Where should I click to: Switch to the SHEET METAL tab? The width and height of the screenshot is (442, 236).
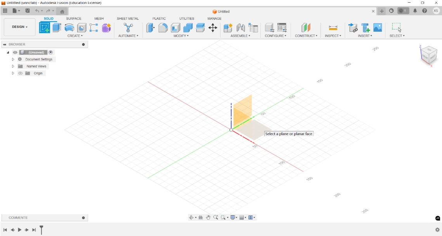tap(128, 19)
